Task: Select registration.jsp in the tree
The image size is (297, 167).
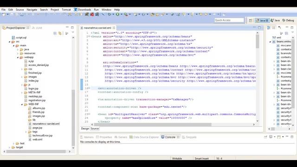Action: 37,100
